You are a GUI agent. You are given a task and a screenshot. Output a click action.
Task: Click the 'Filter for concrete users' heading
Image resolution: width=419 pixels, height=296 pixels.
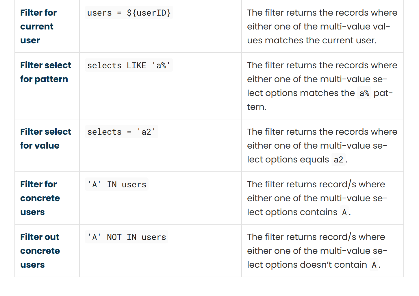[40, 198]
